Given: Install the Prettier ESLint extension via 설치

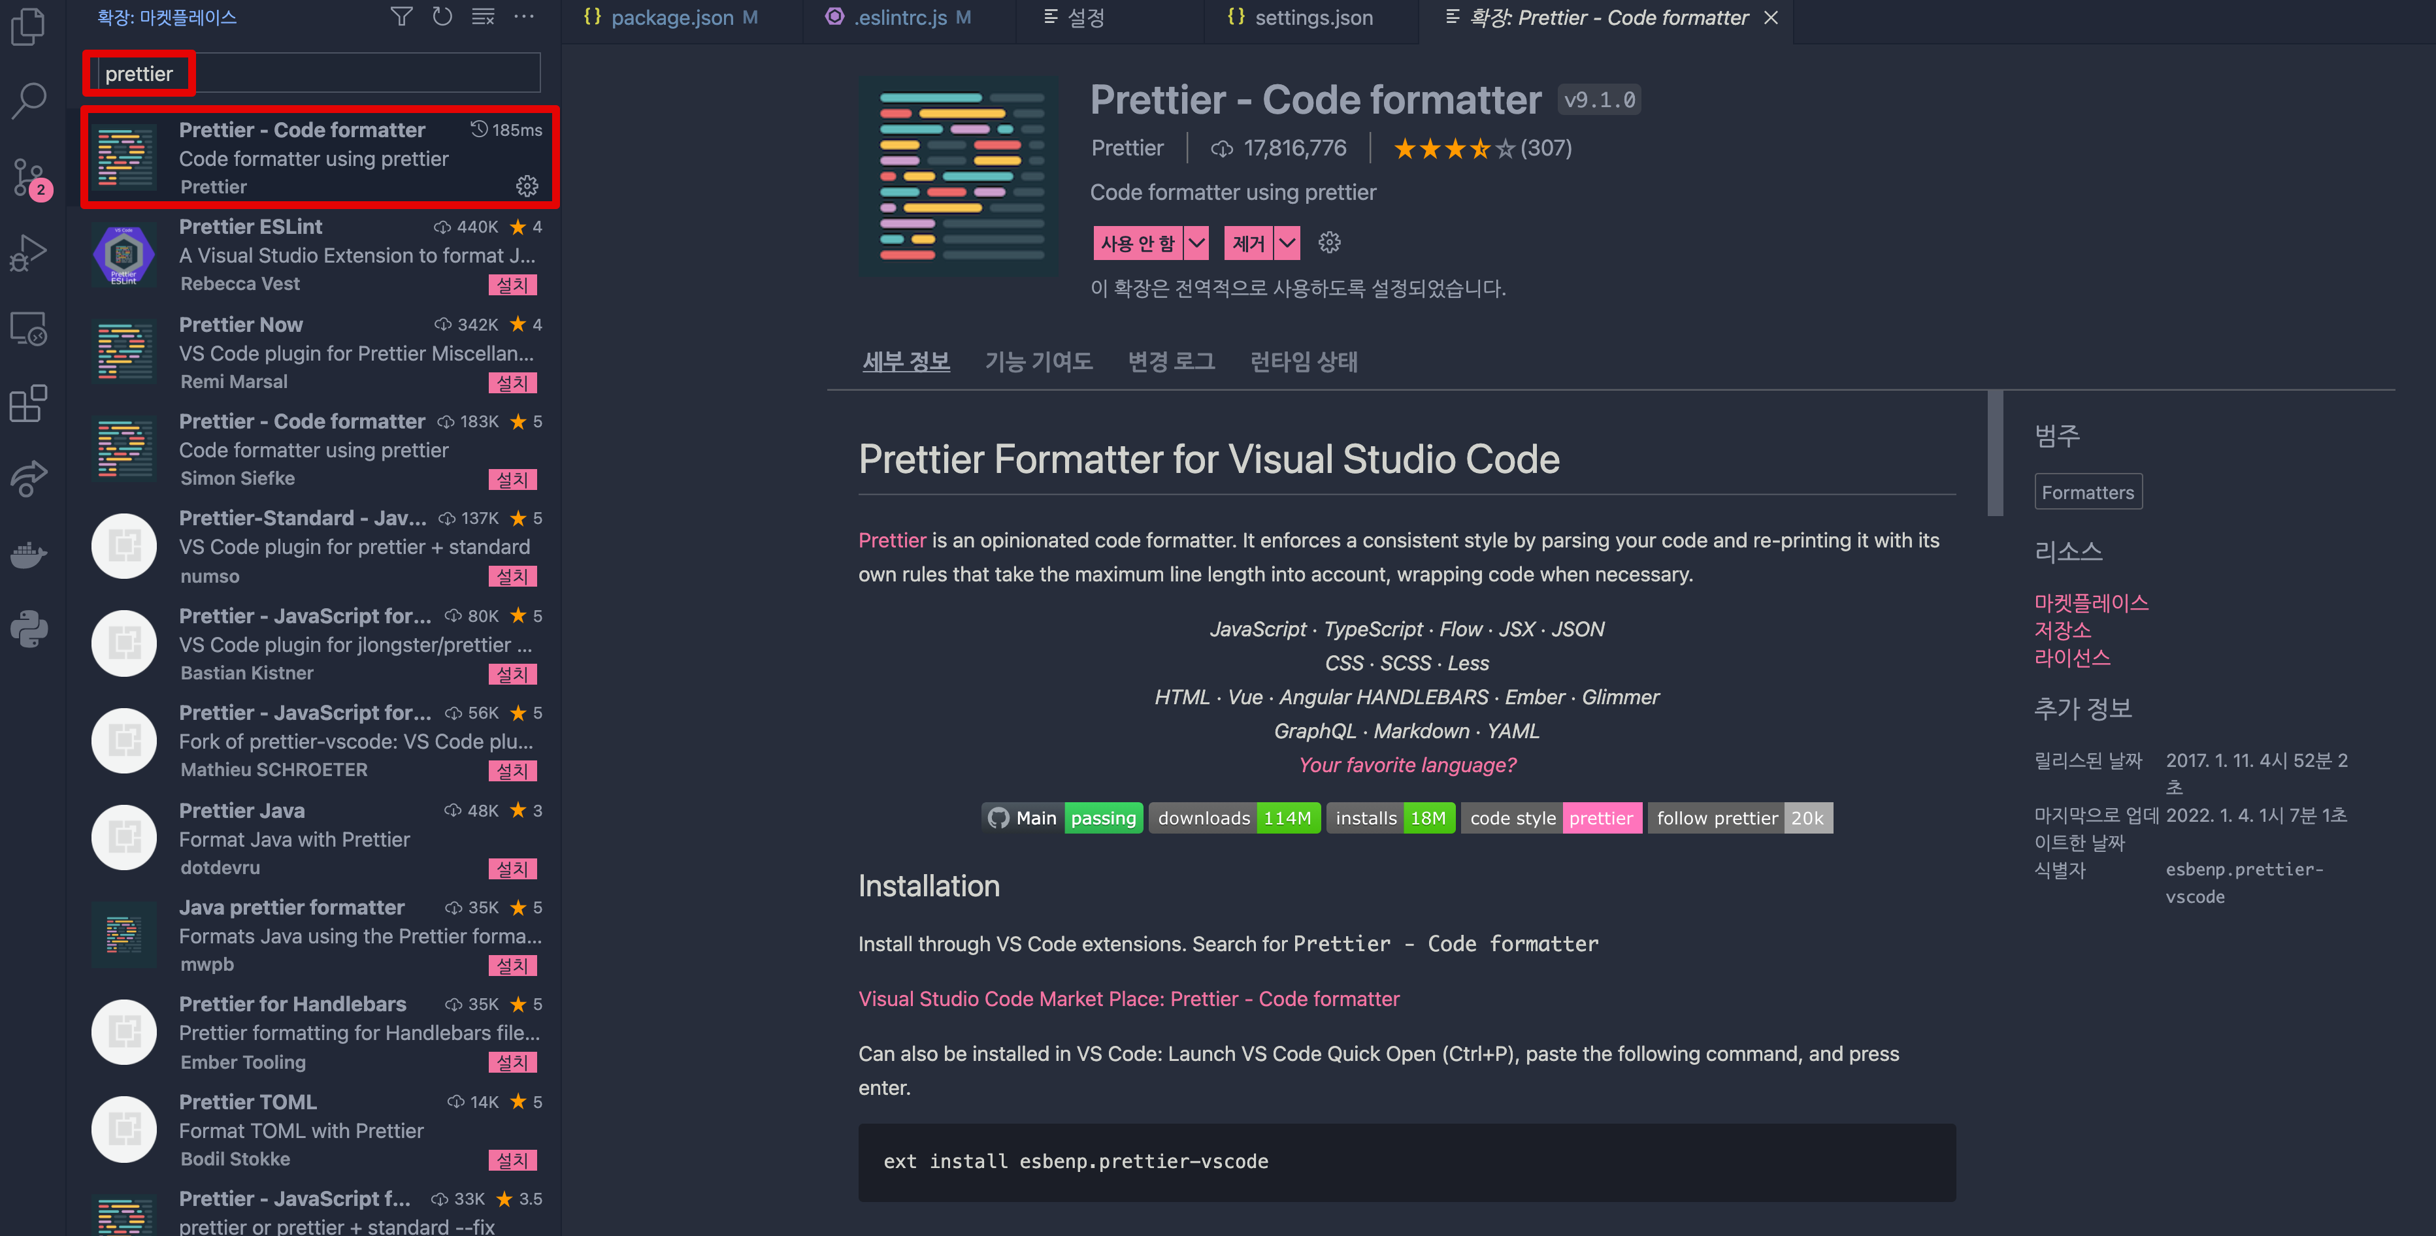Looking at the screenshot, I should click(x=514, y=284).
